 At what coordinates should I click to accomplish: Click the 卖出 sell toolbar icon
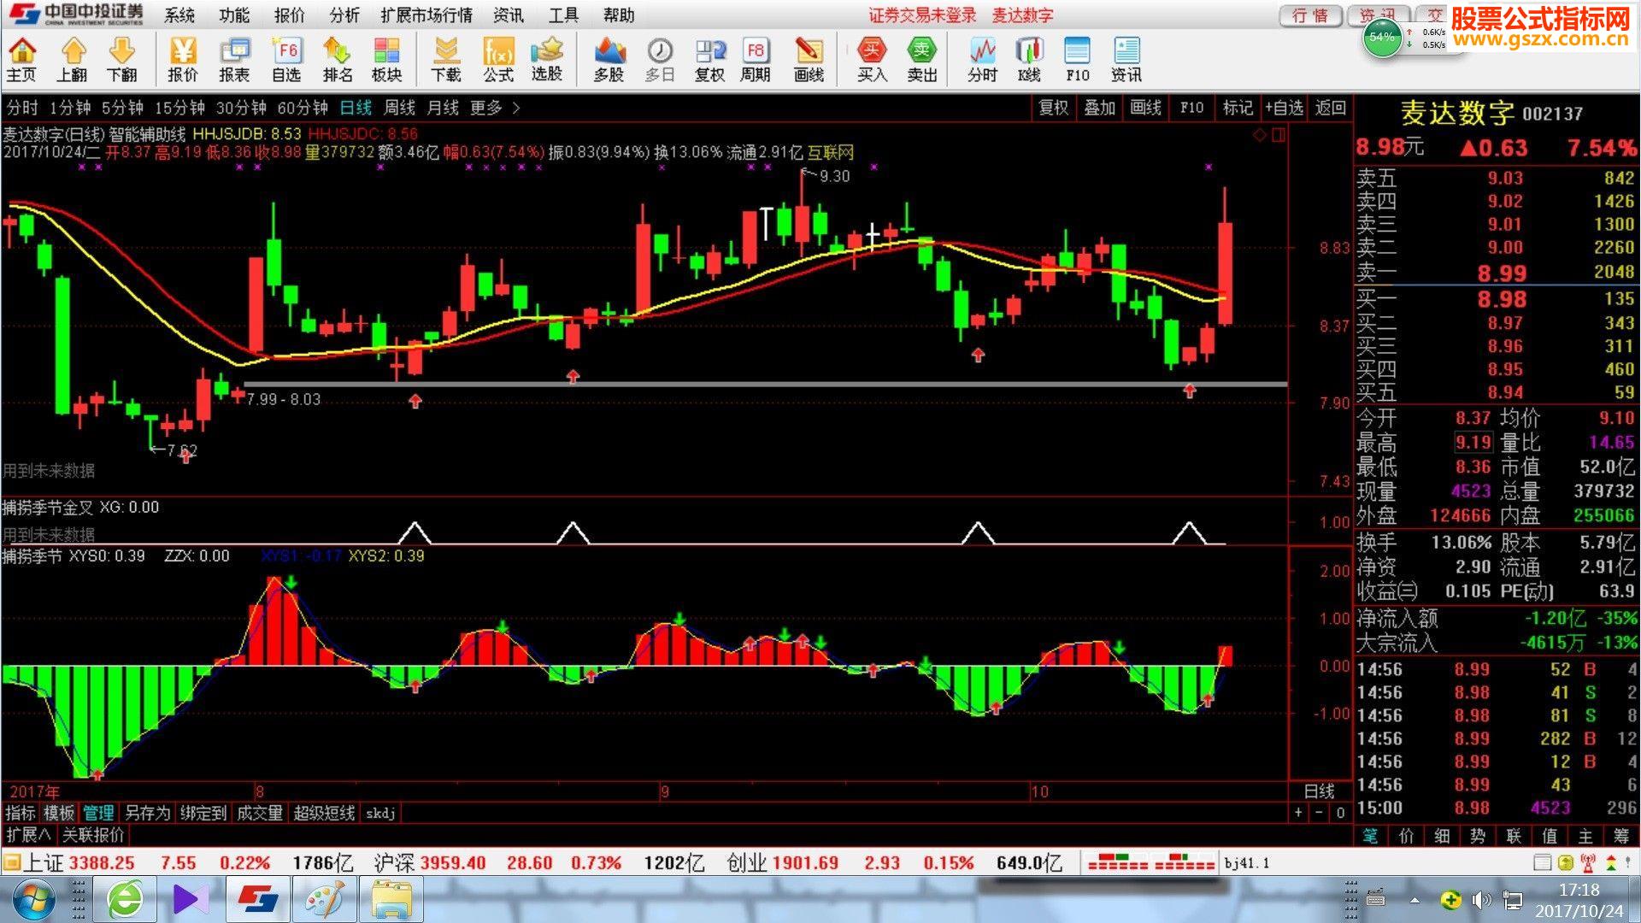pyautogui.click(x=922, y=60)
